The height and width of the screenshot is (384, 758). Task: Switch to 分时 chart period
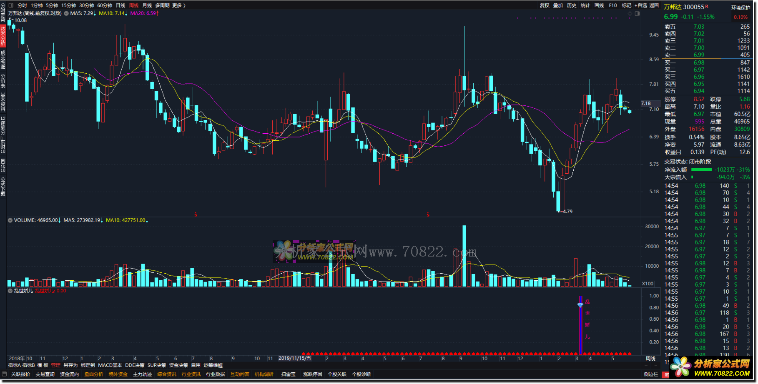coord(22,5)
